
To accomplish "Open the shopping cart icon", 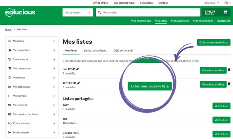I will point(225,12).
